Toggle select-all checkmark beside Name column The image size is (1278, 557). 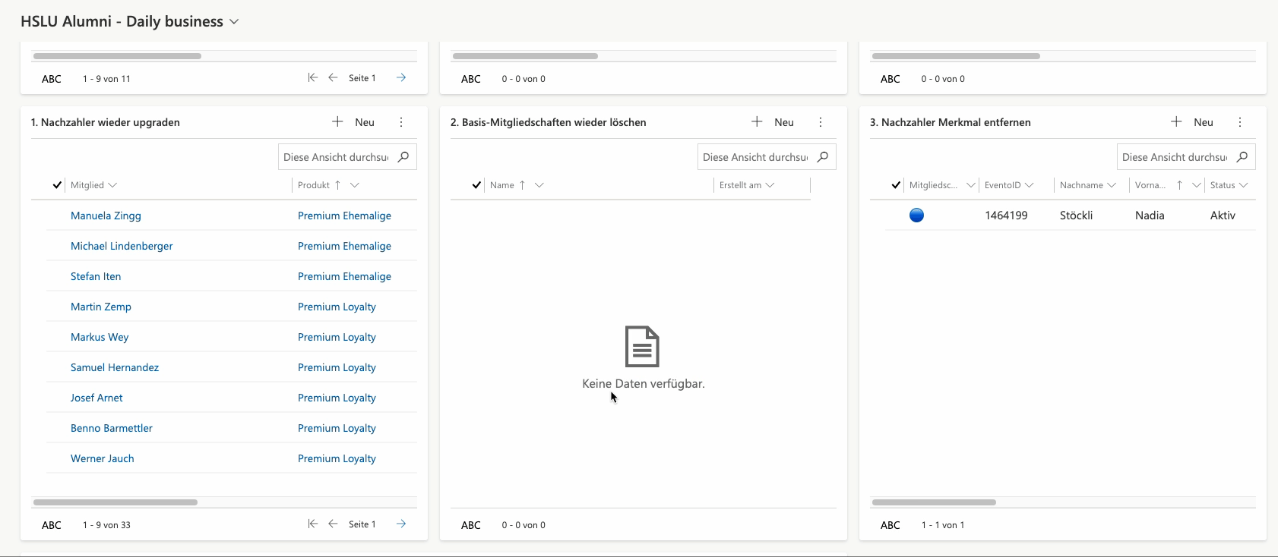click(476, 185)
